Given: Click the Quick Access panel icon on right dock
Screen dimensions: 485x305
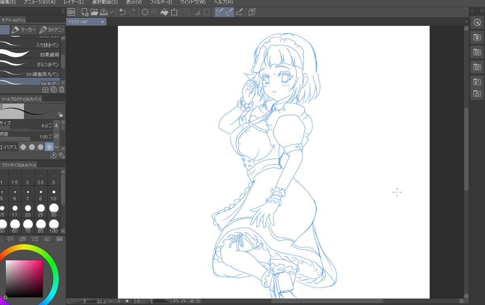Looking at the screenshot, I should coord(477,23).
